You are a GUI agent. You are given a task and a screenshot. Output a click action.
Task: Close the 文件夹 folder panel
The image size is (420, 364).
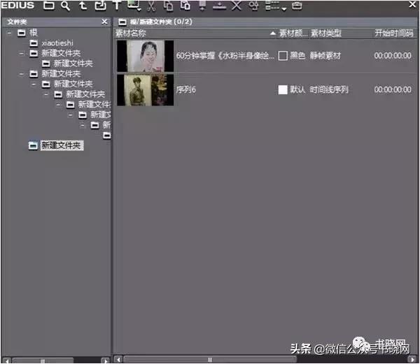coord(104,22)
